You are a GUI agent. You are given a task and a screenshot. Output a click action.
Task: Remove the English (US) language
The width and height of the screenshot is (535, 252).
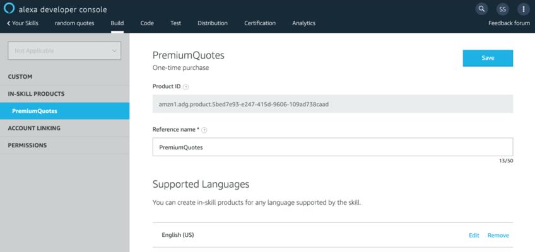point(498,236)
